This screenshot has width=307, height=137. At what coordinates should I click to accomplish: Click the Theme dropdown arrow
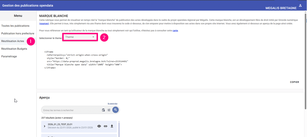point(93,37)
